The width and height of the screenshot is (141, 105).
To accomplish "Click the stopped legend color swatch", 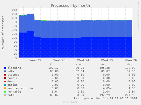I will 5,75.
